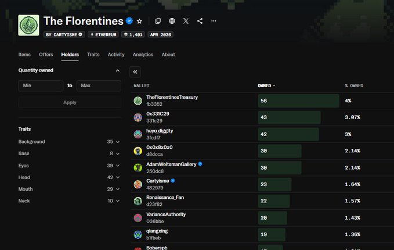Open the Activity tab

point(116,55)
